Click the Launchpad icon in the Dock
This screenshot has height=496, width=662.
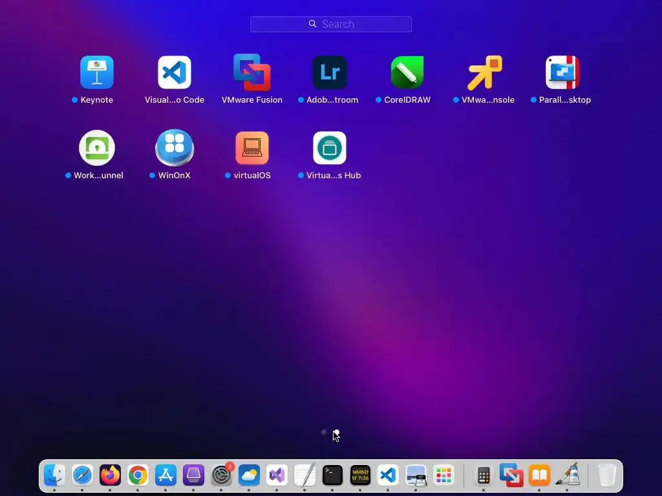443,475
